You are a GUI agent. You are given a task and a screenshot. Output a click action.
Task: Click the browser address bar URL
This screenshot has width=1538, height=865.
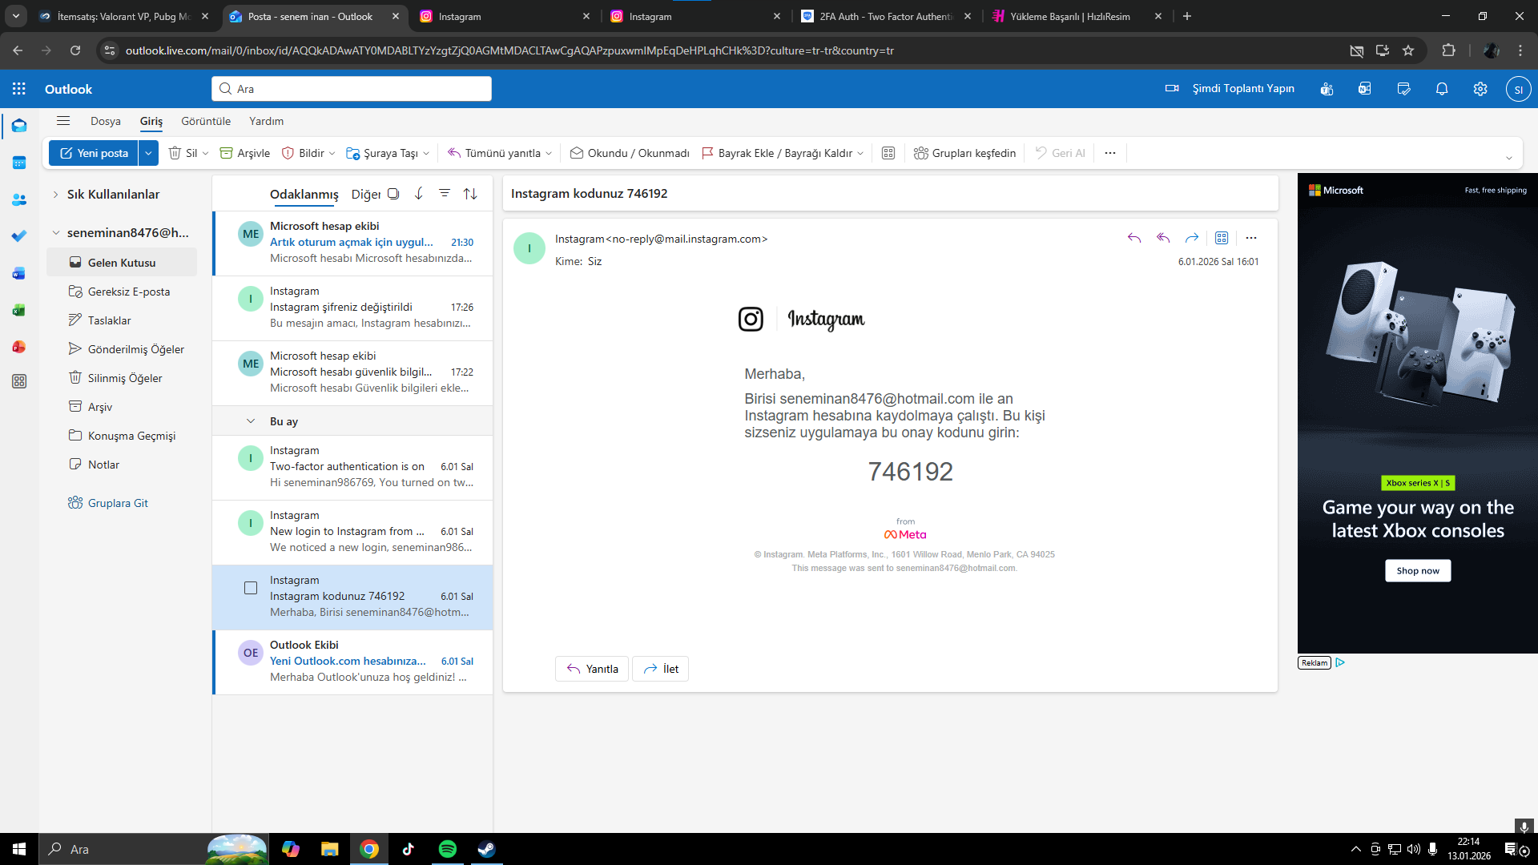pos(509,50)
